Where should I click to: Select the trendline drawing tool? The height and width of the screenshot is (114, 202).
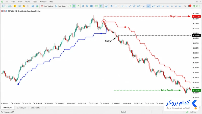coord(130,6)
